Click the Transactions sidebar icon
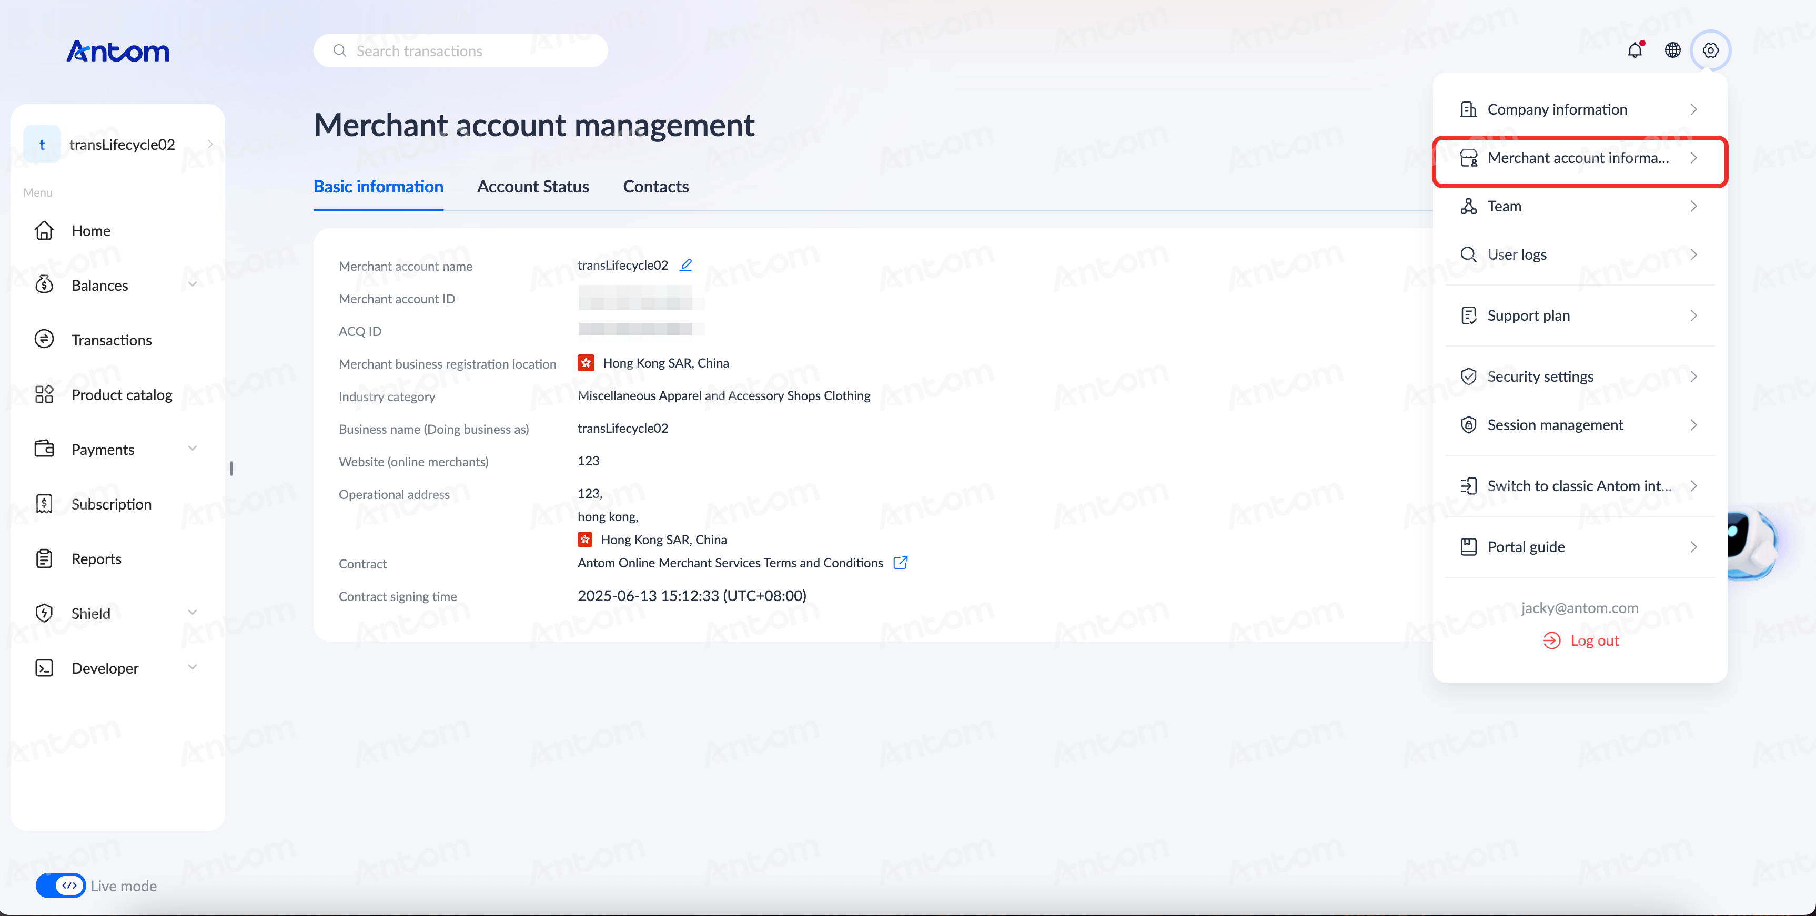The image size is (1816, 916). click(x=44, y=340)
